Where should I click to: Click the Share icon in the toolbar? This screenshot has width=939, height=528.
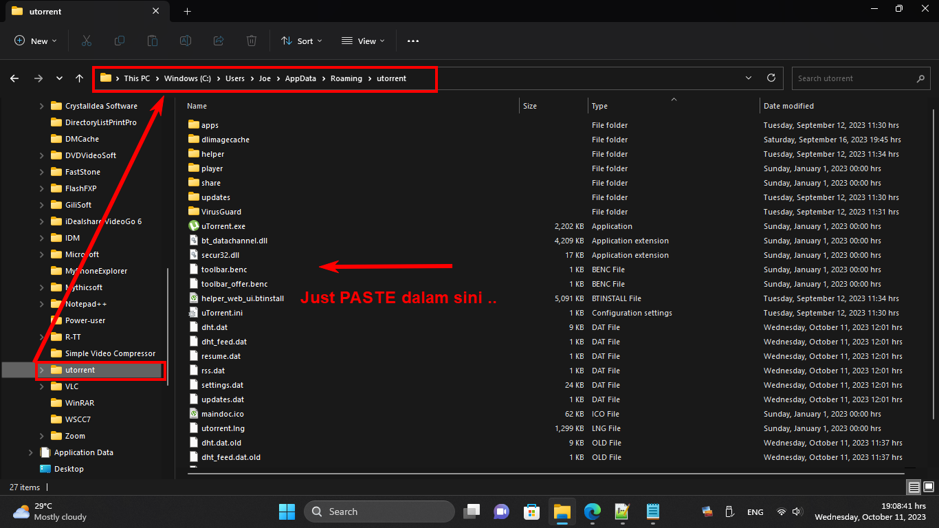pos(219,41)
